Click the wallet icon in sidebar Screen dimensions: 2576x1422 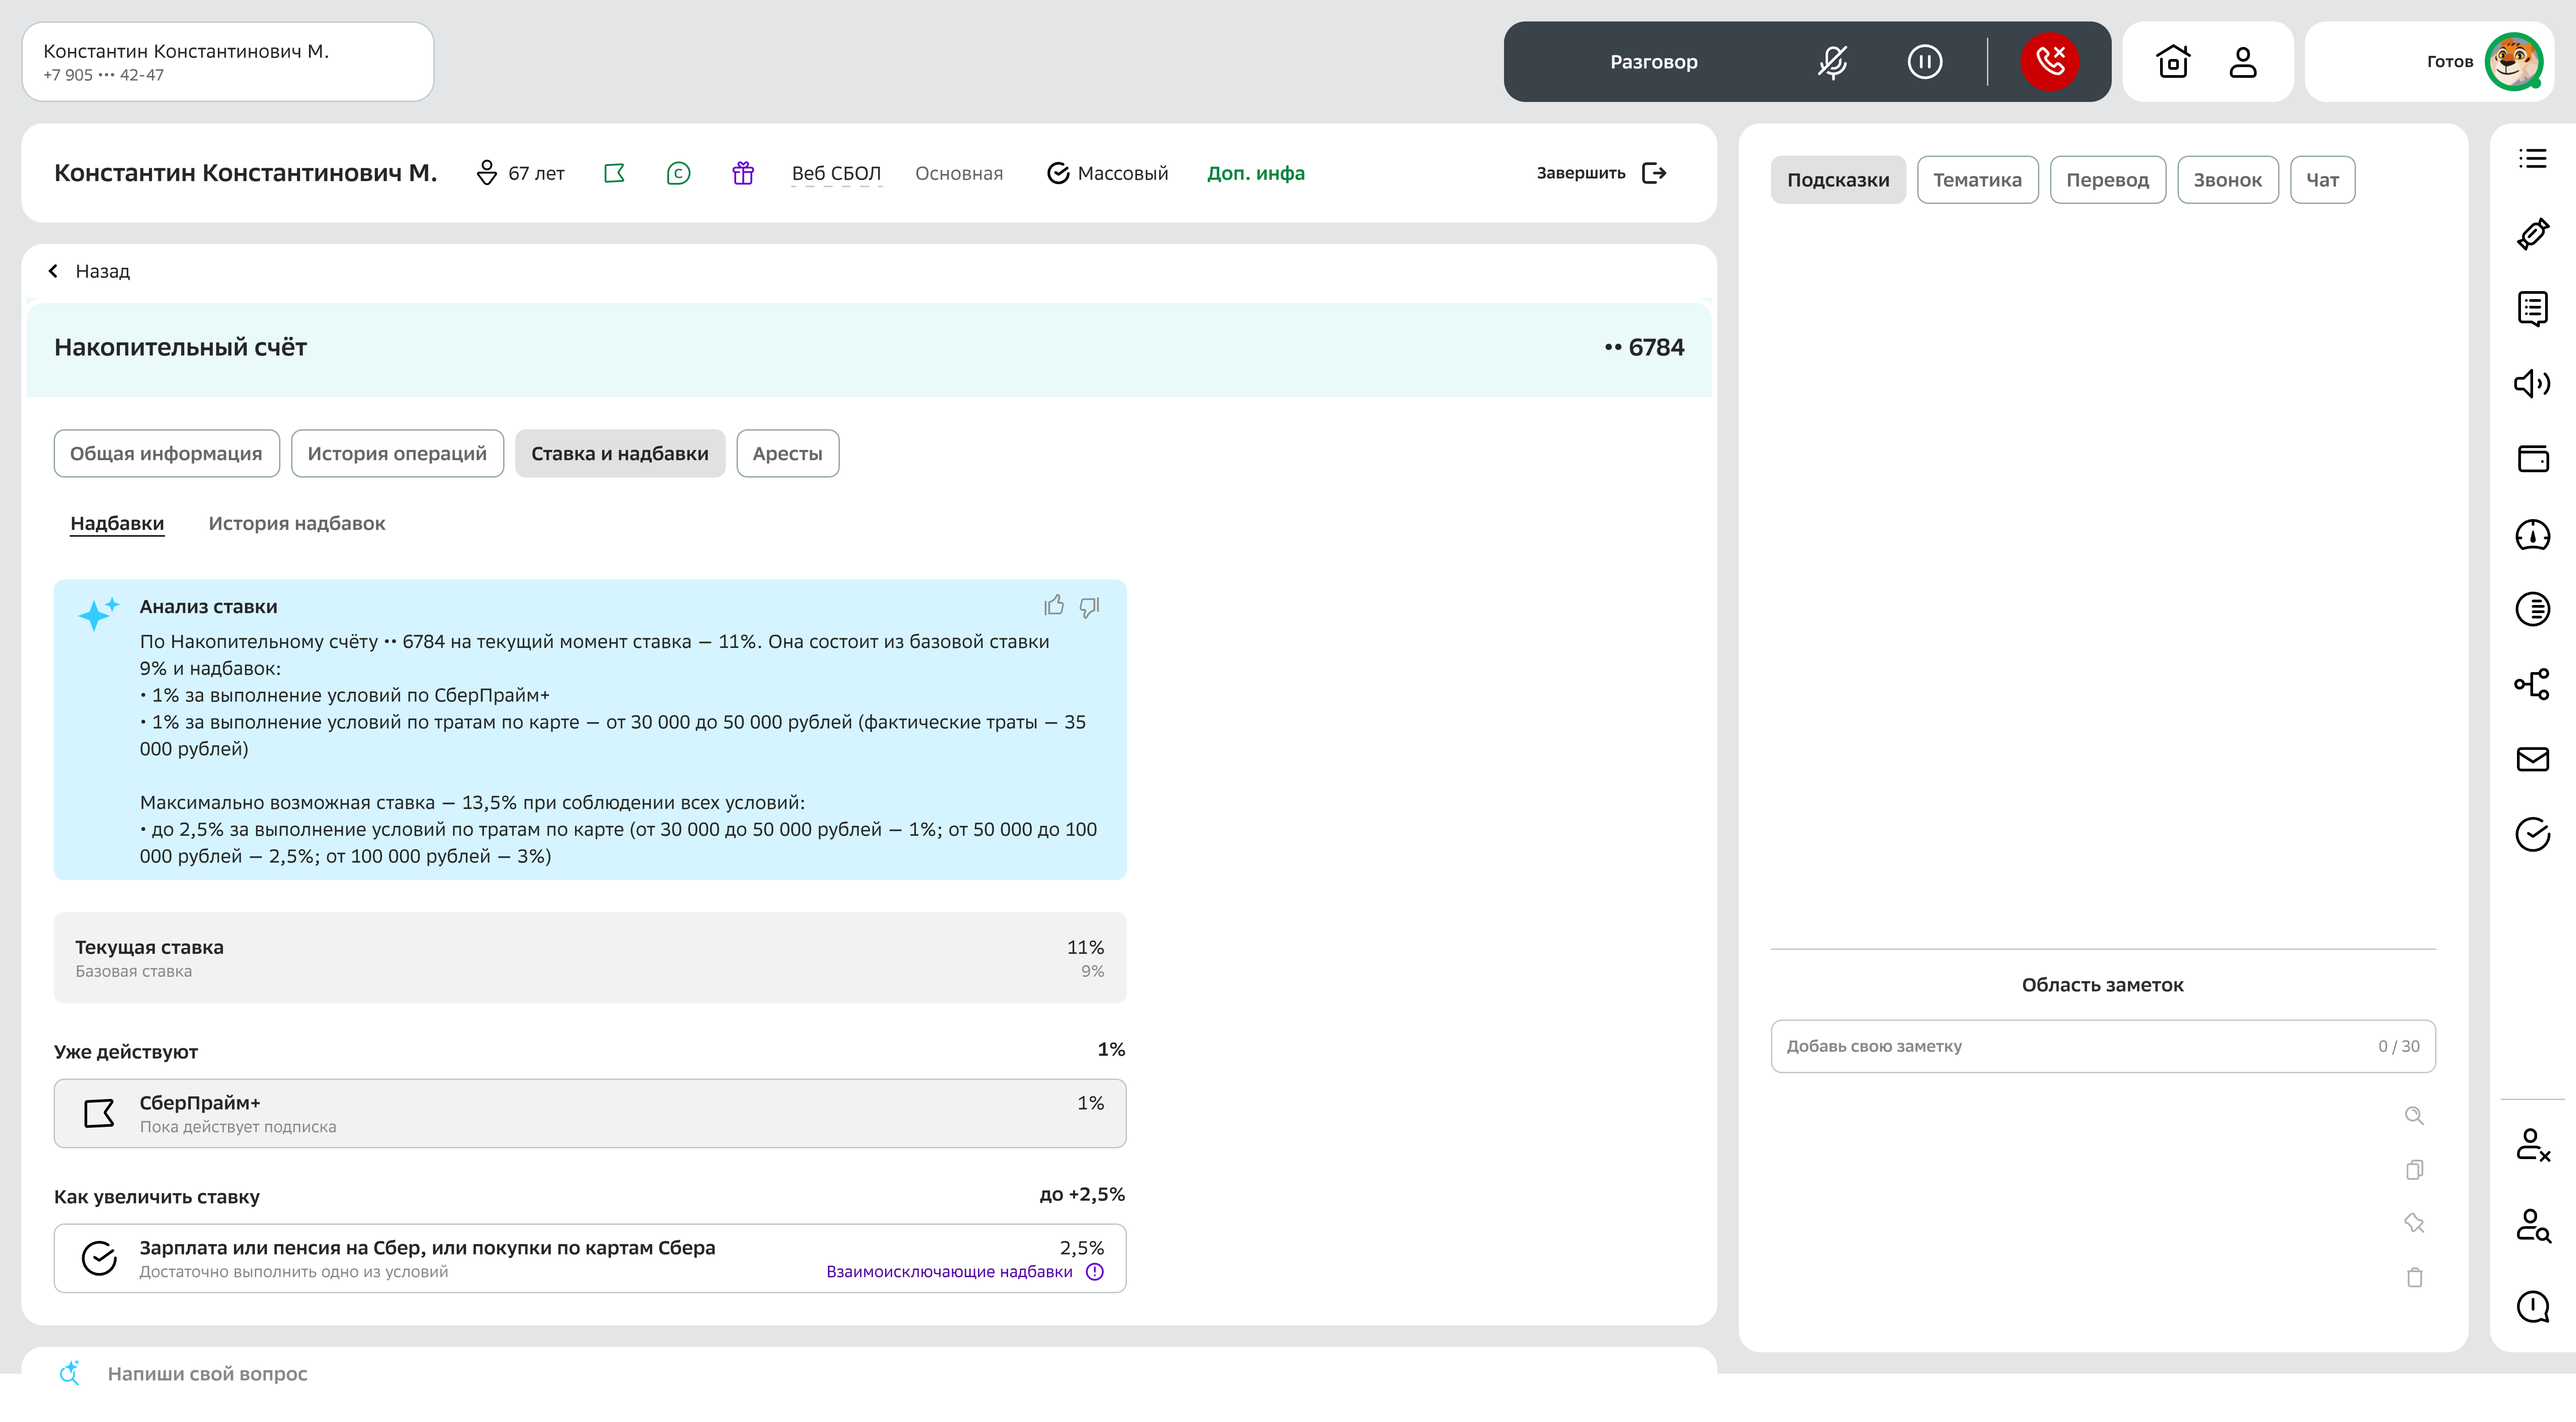pyautogui.click(x=2532, y=459)
